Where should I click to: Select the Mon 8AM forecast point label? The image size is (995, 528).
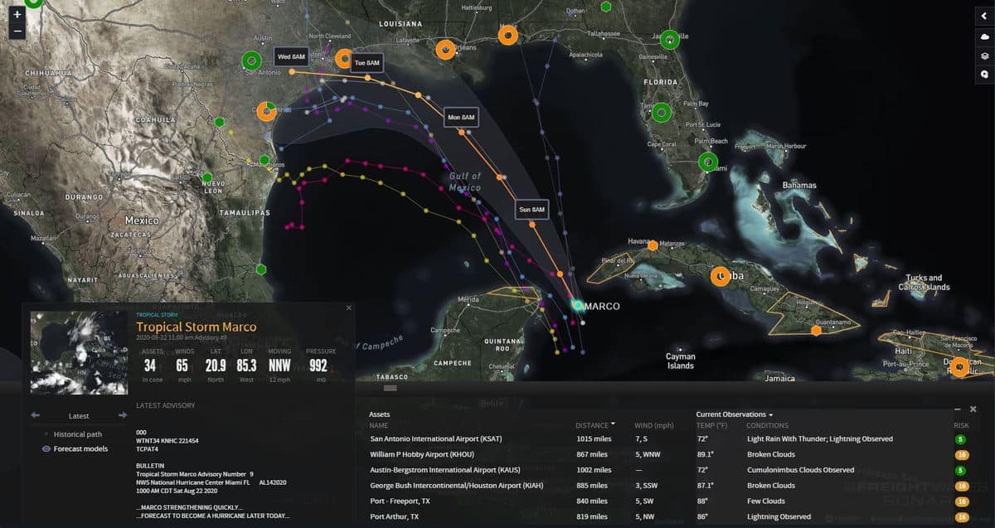coord(461,117)
